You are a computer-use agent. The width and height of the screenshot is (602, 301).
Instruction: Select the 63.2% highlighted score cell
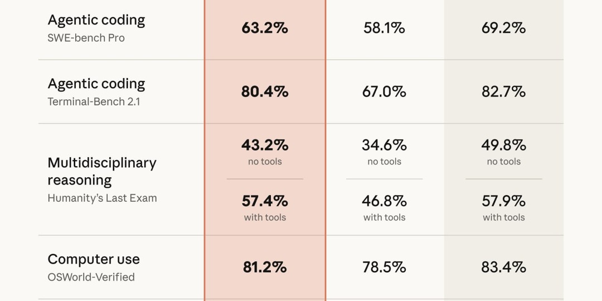click(x=265, y=28)
